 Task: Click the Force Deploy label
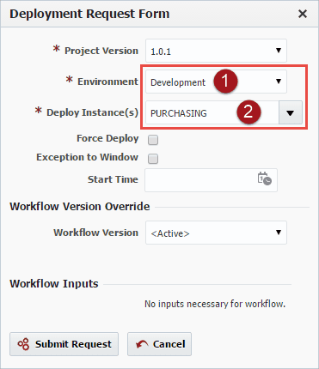tap(107, 139)
